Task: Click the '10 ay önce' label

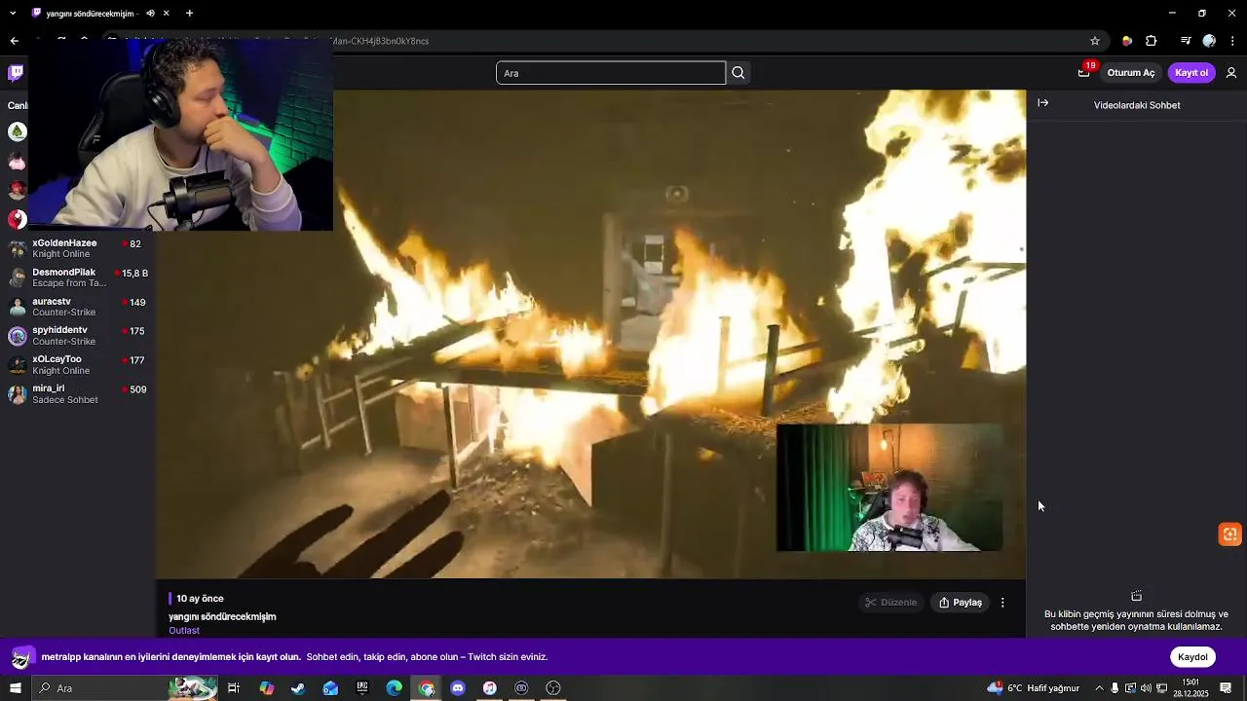Action: 200,599
